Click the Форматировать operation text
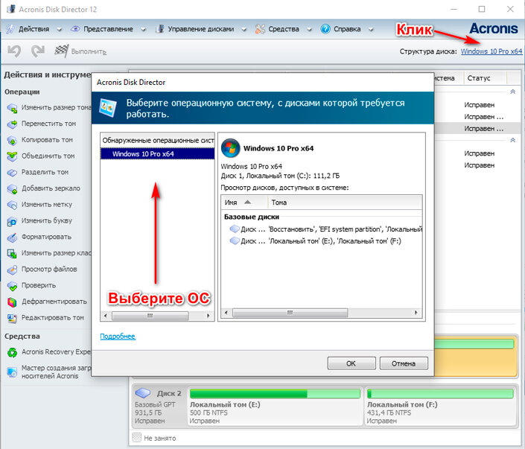Viewport: 525px width, 449px height. click(x=46, y=237)
